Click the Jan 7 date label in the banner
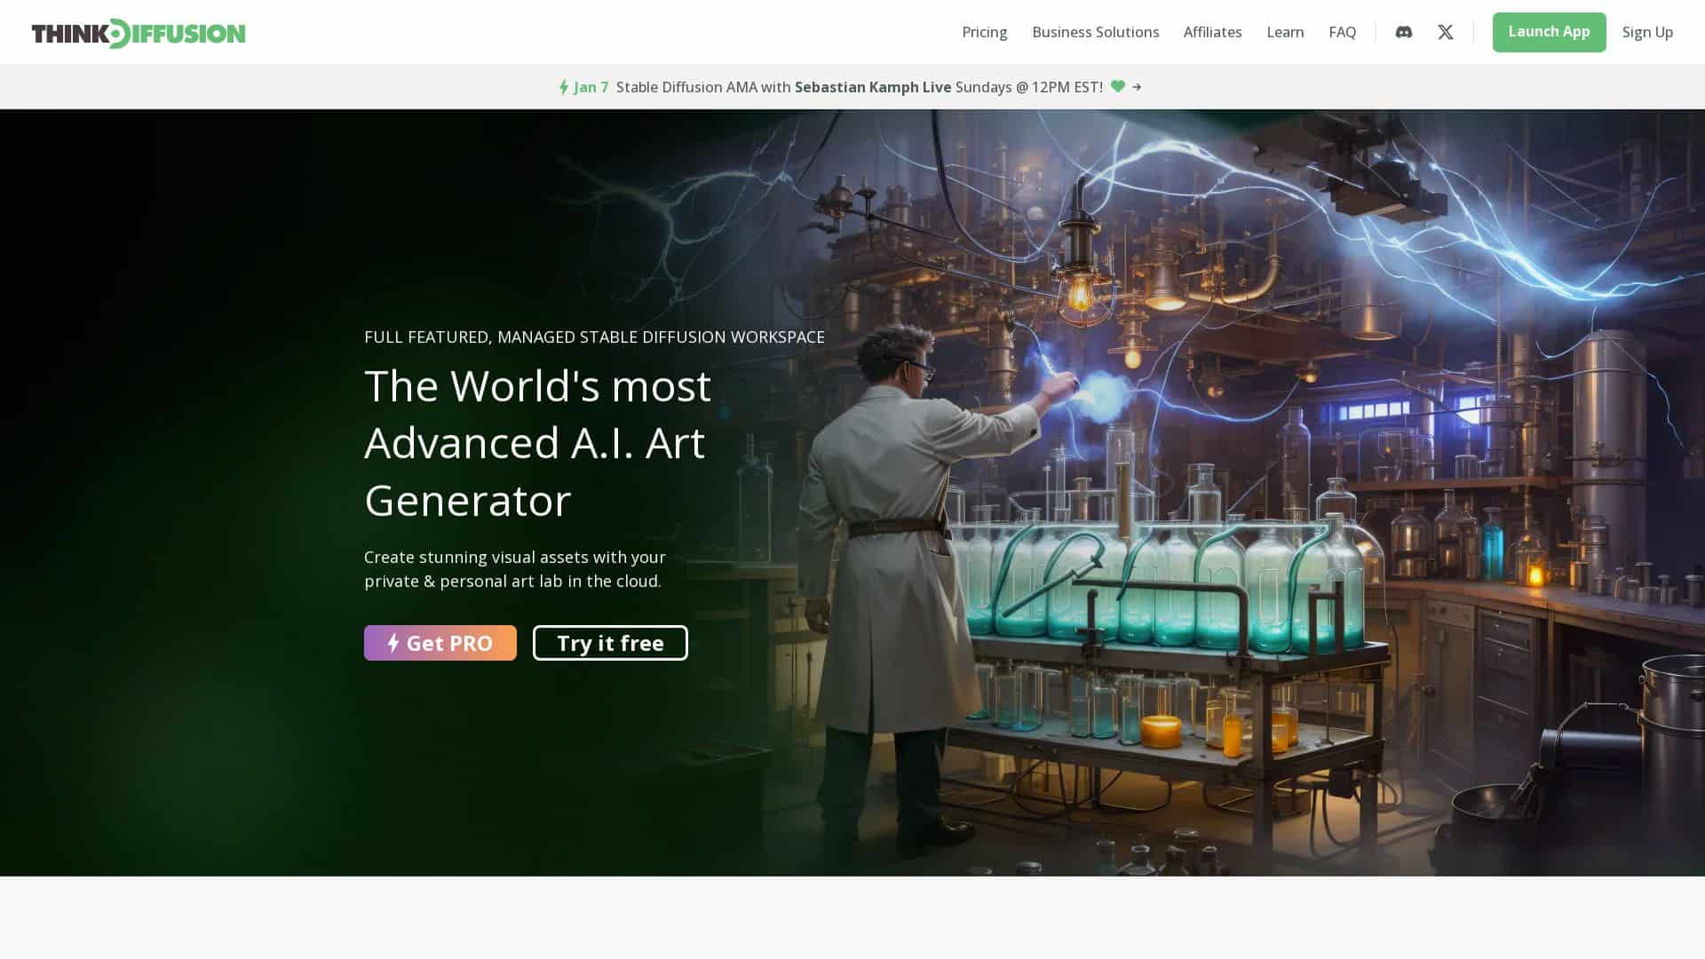 (590, 87)
